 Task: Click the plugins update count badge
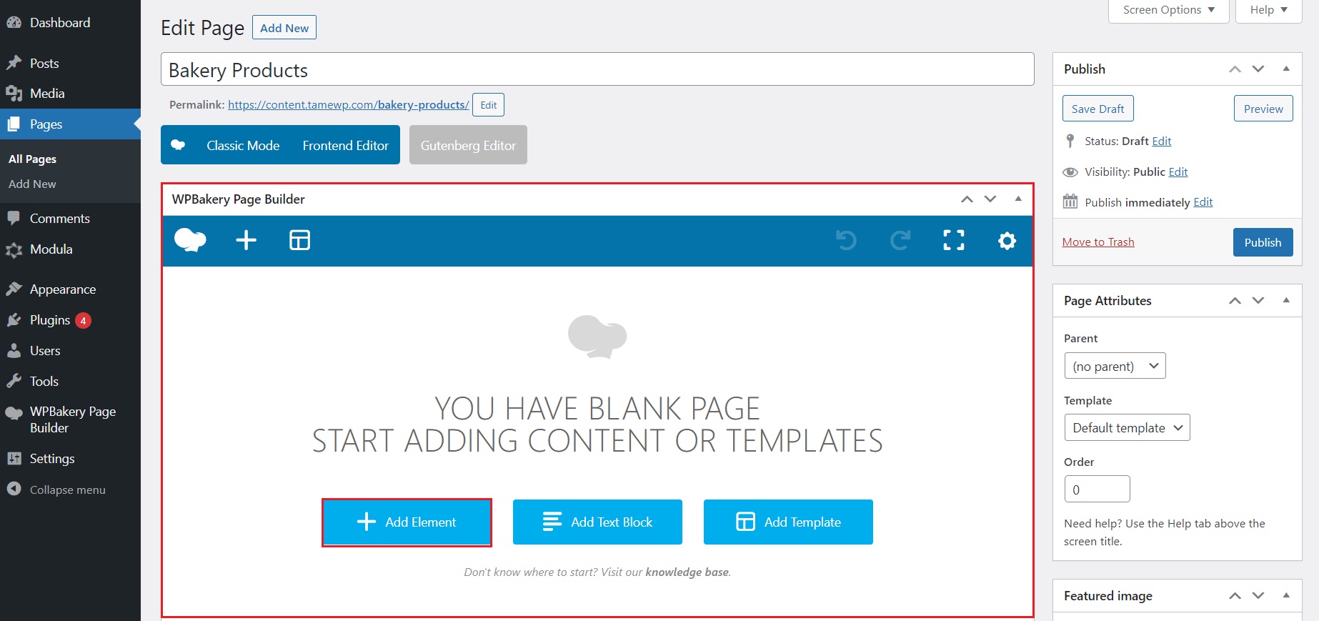[x=83, y=320]
